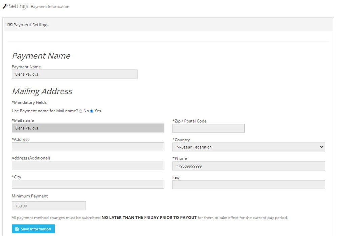Open the Country dropdown list
This screenshot has height=236, width=337.
pyautogui.click(x=248, y=147)
